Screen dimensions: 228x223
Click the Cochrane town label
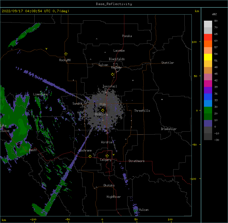85,150
